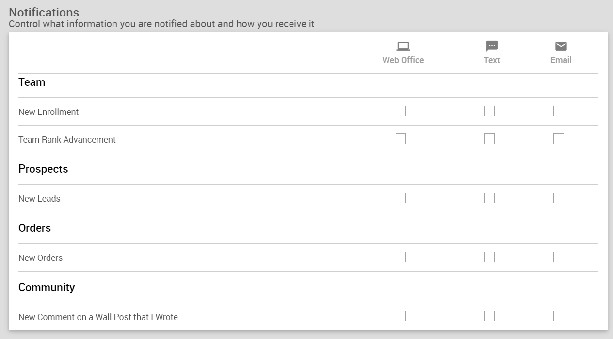Select Web Office for Wall Post comments
613x339 pixels.
click(x=401, y=316)
